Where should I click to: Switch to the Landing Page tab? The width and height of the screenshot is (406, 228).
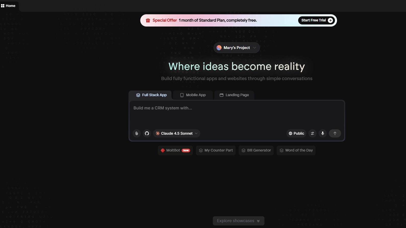click(x=234, y=95)
